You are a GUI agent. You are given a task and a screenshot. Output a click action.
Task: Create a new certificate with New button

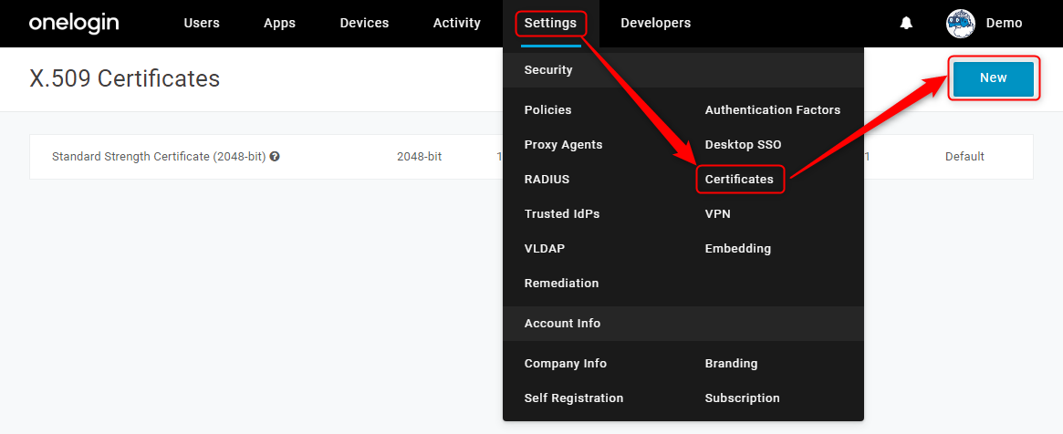click(993, 77)
